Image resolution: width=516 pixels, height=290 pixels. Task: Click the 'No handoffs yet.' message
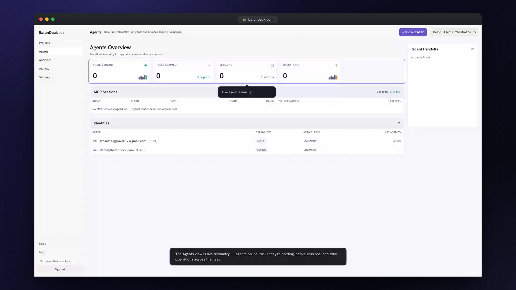point(421,57)
